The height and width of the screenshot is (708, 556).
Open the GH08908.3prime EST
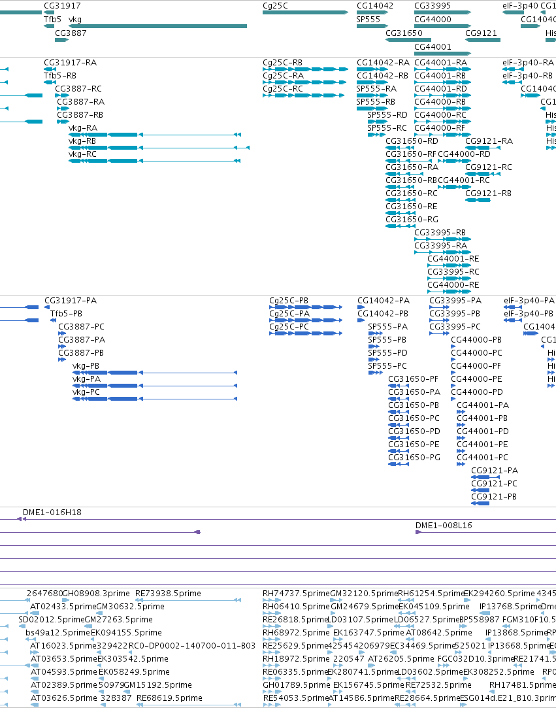66,600
